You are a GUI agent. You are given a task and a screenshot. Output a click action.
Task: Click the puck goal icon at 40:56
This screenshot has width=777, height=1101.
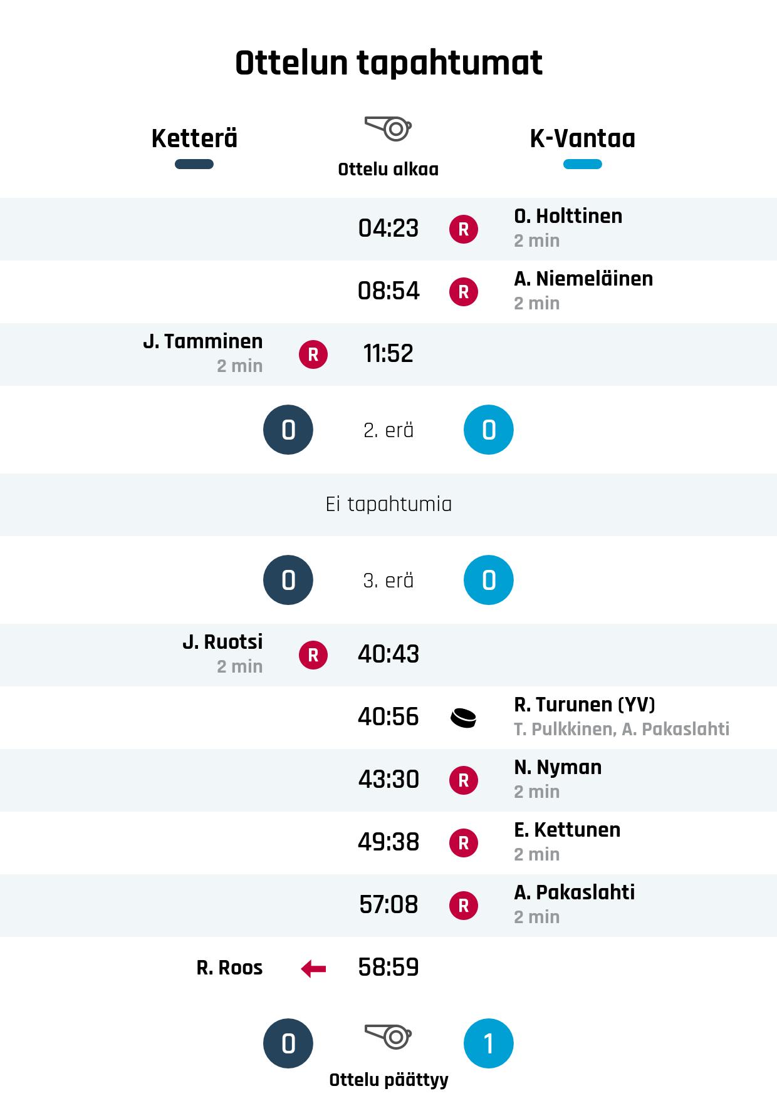(463, 718)
